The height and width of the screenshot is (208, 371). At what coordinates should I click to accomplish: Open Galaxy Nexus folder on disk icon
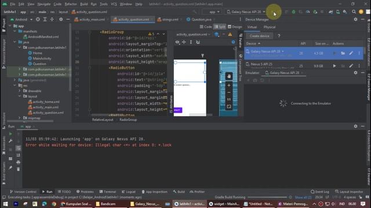[x=343, y=53]
